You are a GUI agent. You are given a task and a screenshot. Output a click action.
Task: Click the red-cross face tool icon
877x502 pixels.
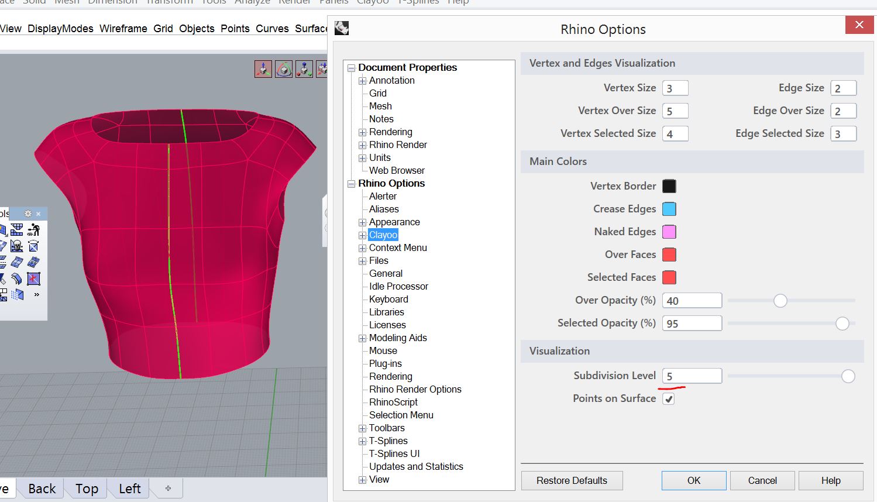(33, 278)
